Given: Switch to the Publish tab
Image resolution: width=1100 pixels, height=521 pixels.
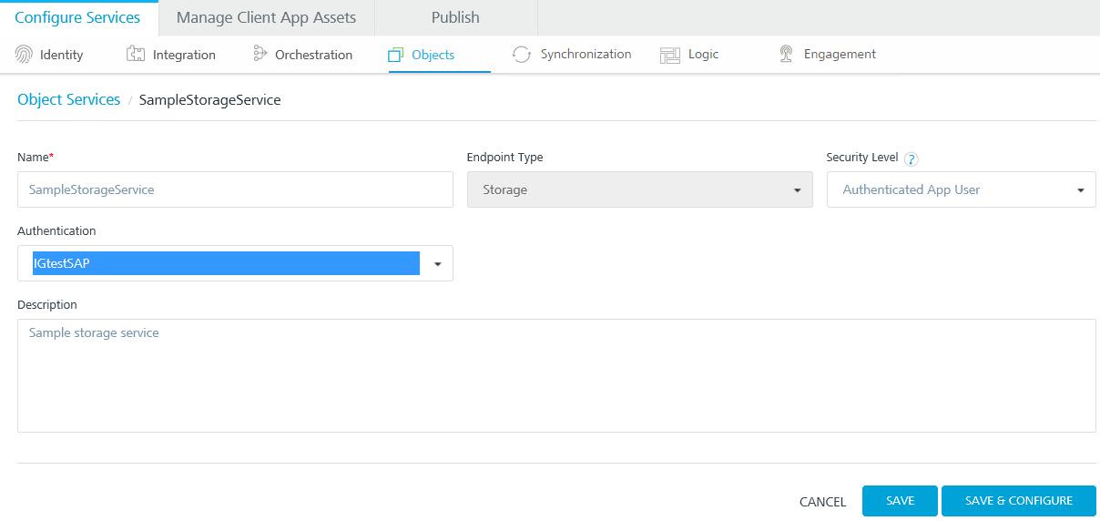Looking at the screenshot, I should [x=455, y=18].
